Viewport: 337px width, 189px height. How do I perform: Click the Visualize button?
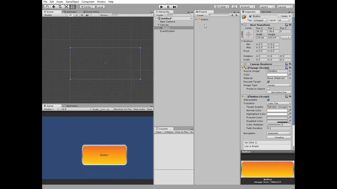279,138
